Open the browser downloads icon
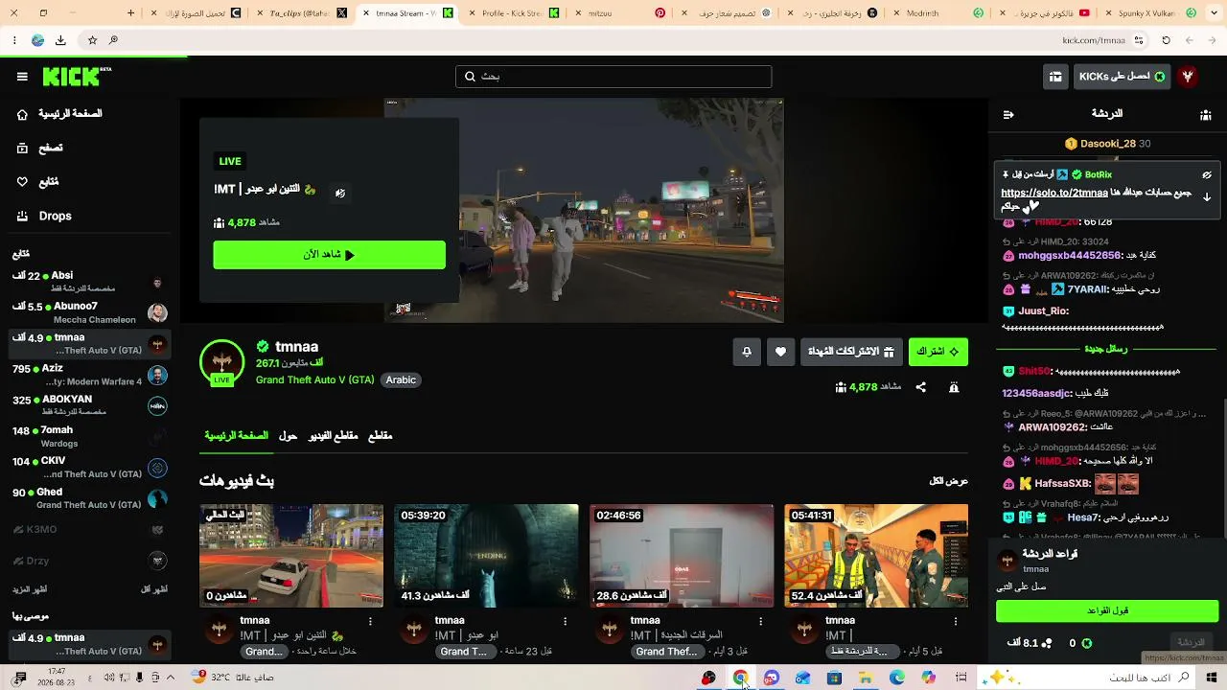This screenshot has width=1227, height=690. pyautogui.click(x=60, y=40)
